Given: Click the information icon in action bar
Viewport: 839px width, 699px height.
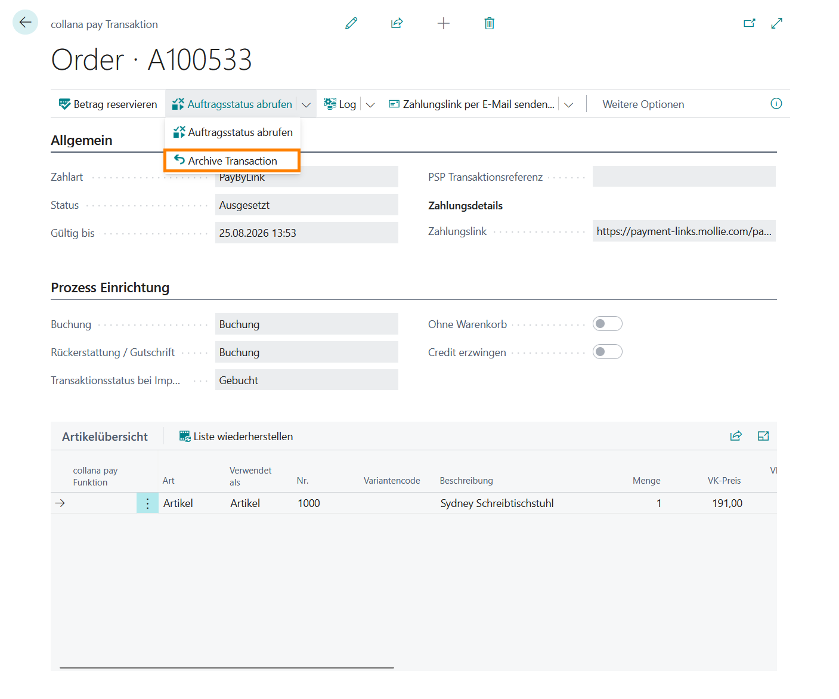Looking at the screenshot, I should (x=776, y=104).
